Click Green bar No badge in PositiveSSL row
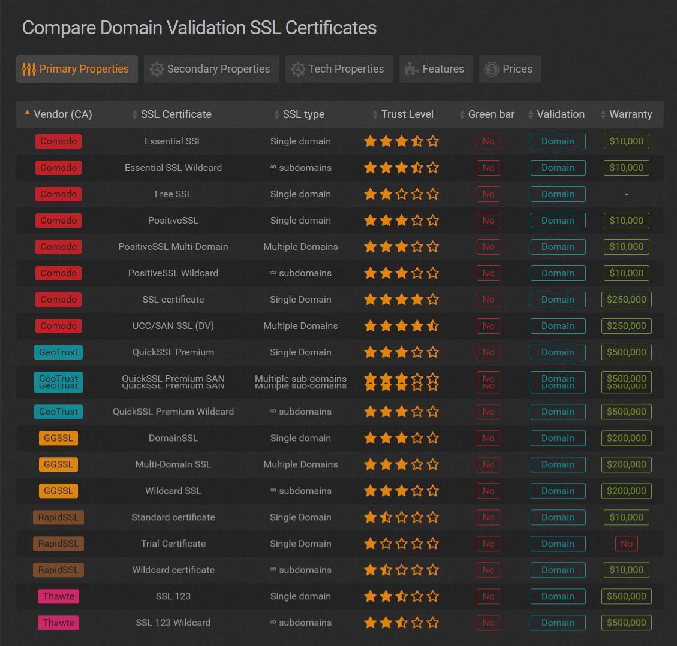Image resolution: width=677 pixels, height=646 pixels. 488,220
